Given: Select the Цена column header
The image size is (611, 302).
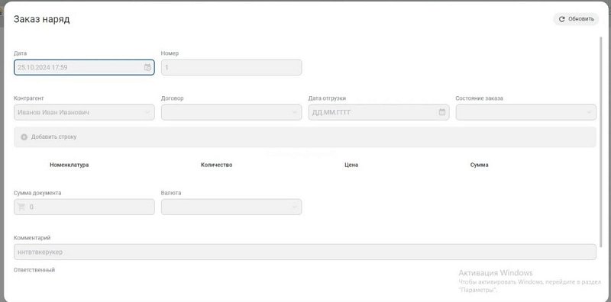Looking at the screenshot, I should (351, 165).
